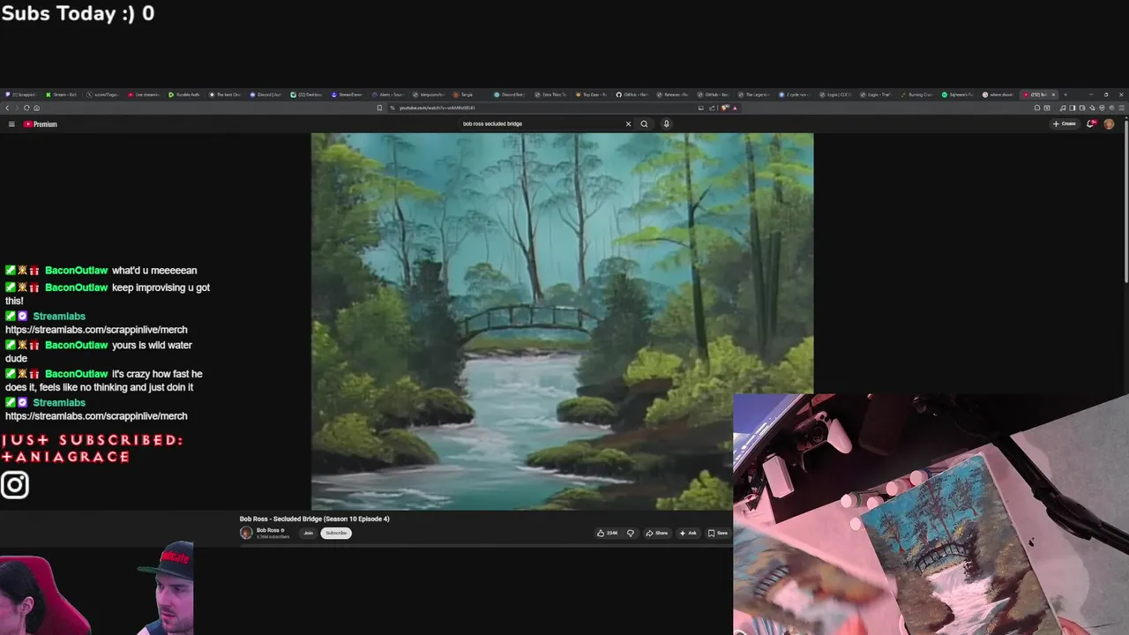This screenshot has width=1129, height=635.
Task: Dislike the Bob Ross video
Action: click(x=630, y=533)
